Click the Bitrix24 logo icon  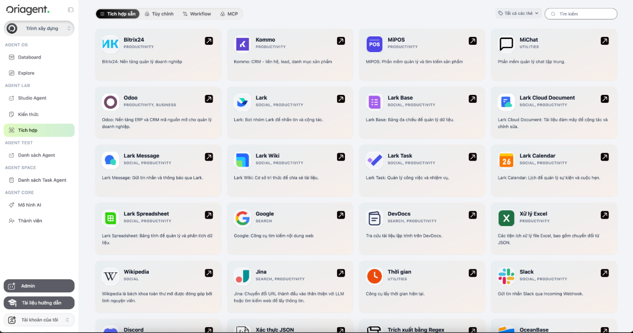[110, 44]
